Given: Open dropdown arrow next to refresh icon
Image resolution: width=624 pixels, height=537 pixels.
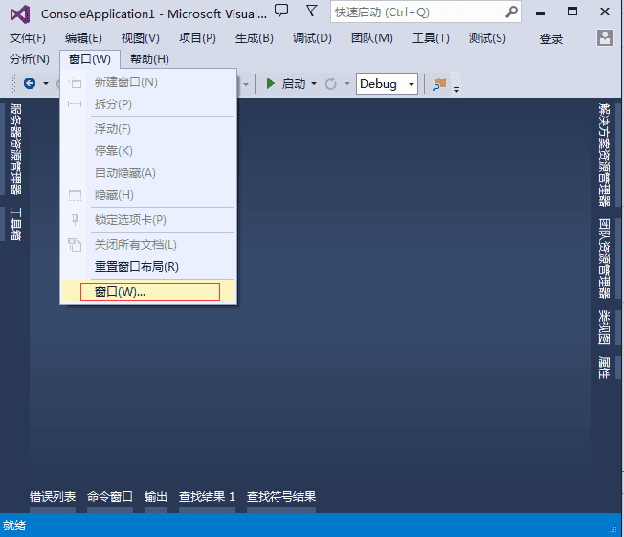Looking at the screenshot, I should [347, 83].
